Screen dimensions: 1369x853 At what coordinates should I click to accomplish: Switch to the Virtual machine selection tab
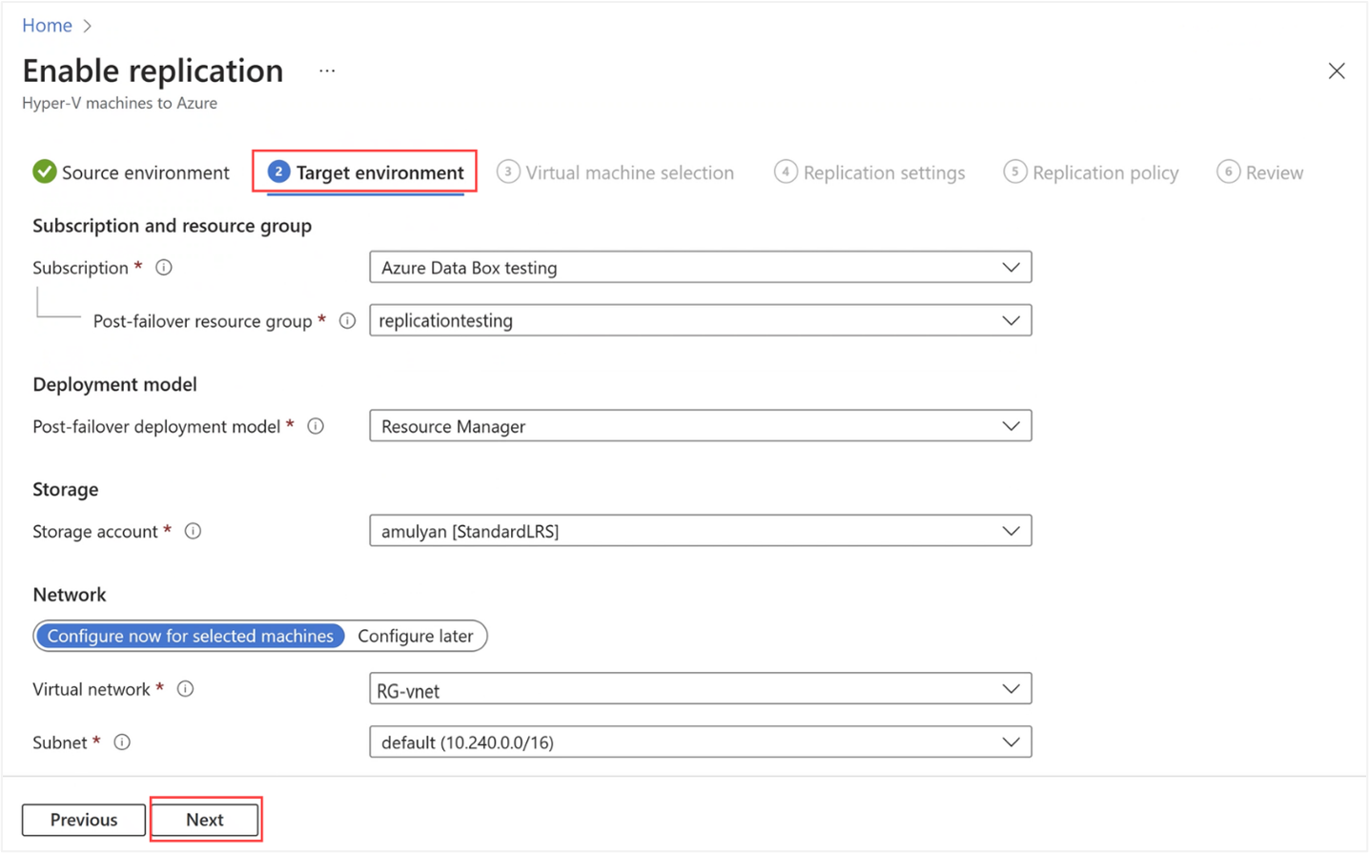(616, 173)
